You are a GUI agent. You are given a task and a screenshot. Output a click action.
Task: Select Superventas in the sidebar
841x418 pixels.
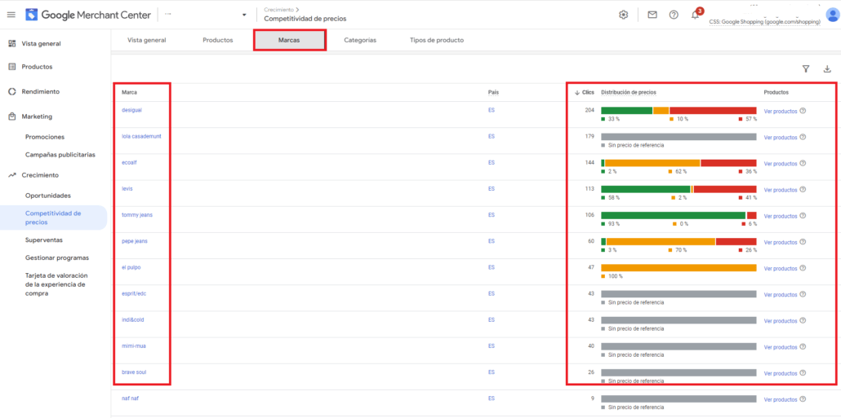[x=44, y=240]
